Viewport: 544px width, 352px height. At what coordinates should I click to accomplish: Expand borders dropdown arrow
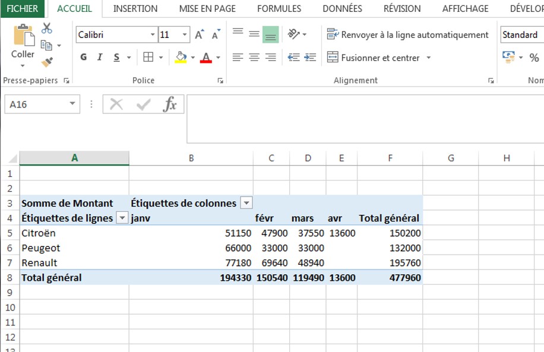click(x=161, y=57)
